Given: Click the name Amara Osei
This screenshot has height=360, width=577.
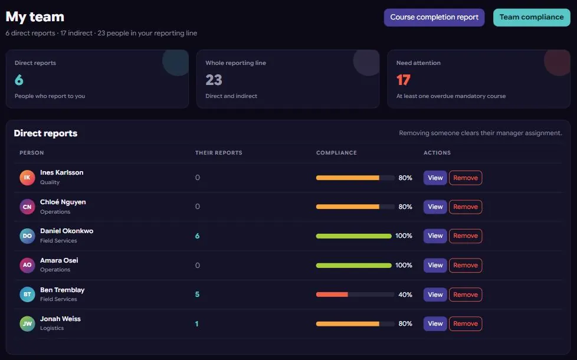Looking at the screenshot, I should pyautogui.click(x=59, y=261).
